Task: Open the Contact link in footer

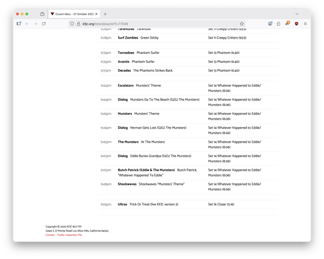Action: tap(50, 235)
